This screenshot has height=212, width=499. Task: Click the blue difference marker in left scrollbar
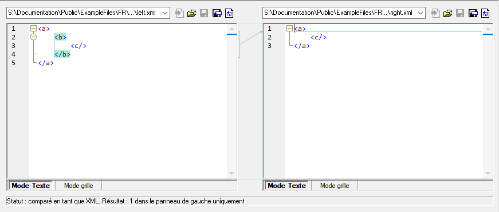[x=231, y=34]
